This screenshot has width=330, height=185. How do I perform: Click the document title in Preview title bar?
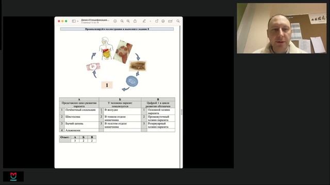(95, 20)
